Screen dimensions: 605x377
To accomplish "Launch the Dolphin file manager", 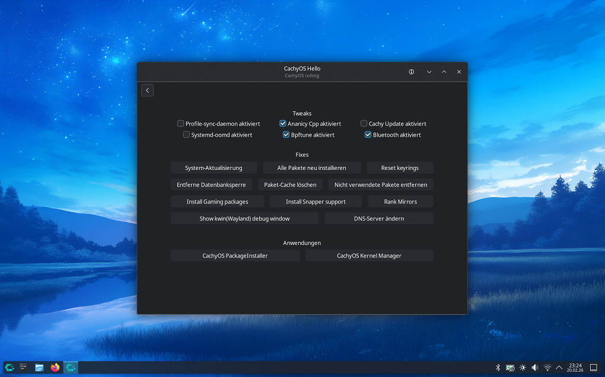I will 39,368.
